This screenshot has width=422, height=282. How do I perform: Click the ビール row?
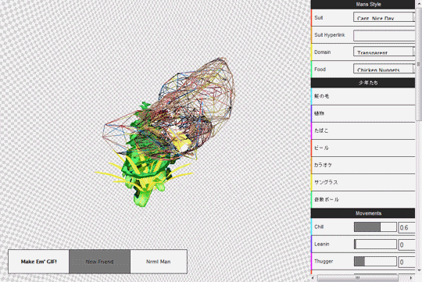point(363,148)
